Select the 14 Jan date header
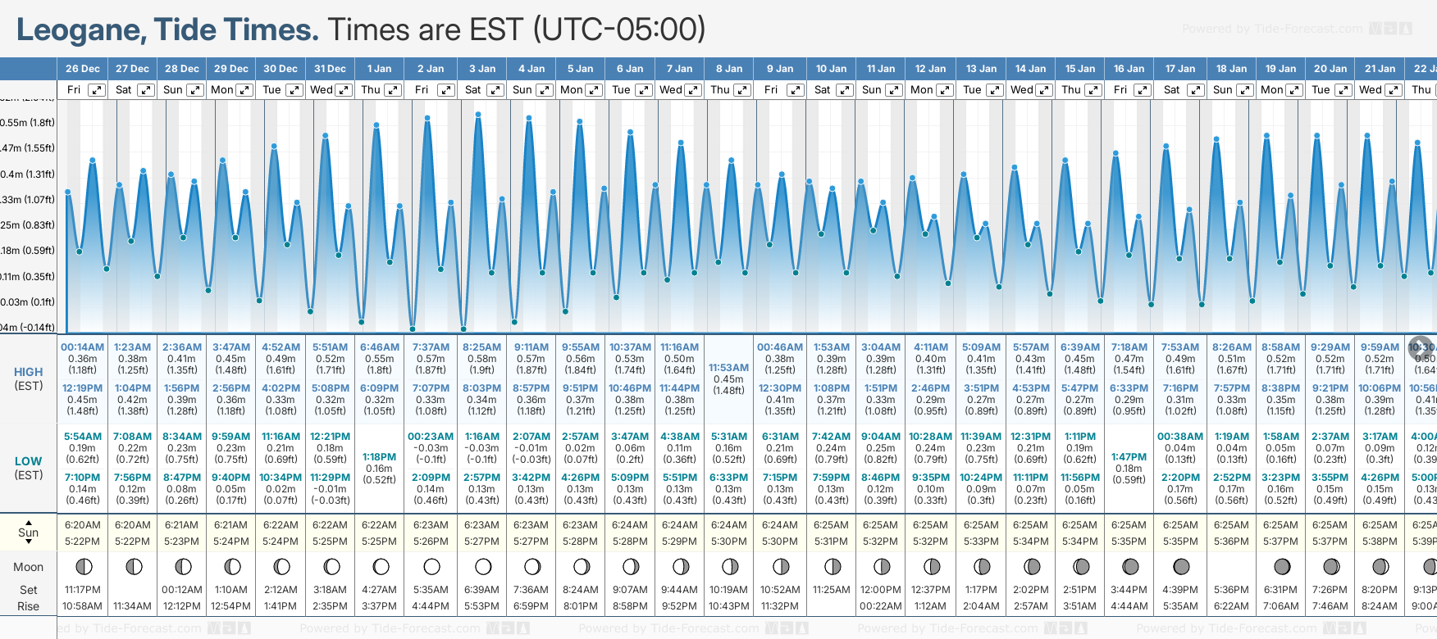Viewport: 1437px width, 639px height. coord(1031,69)
